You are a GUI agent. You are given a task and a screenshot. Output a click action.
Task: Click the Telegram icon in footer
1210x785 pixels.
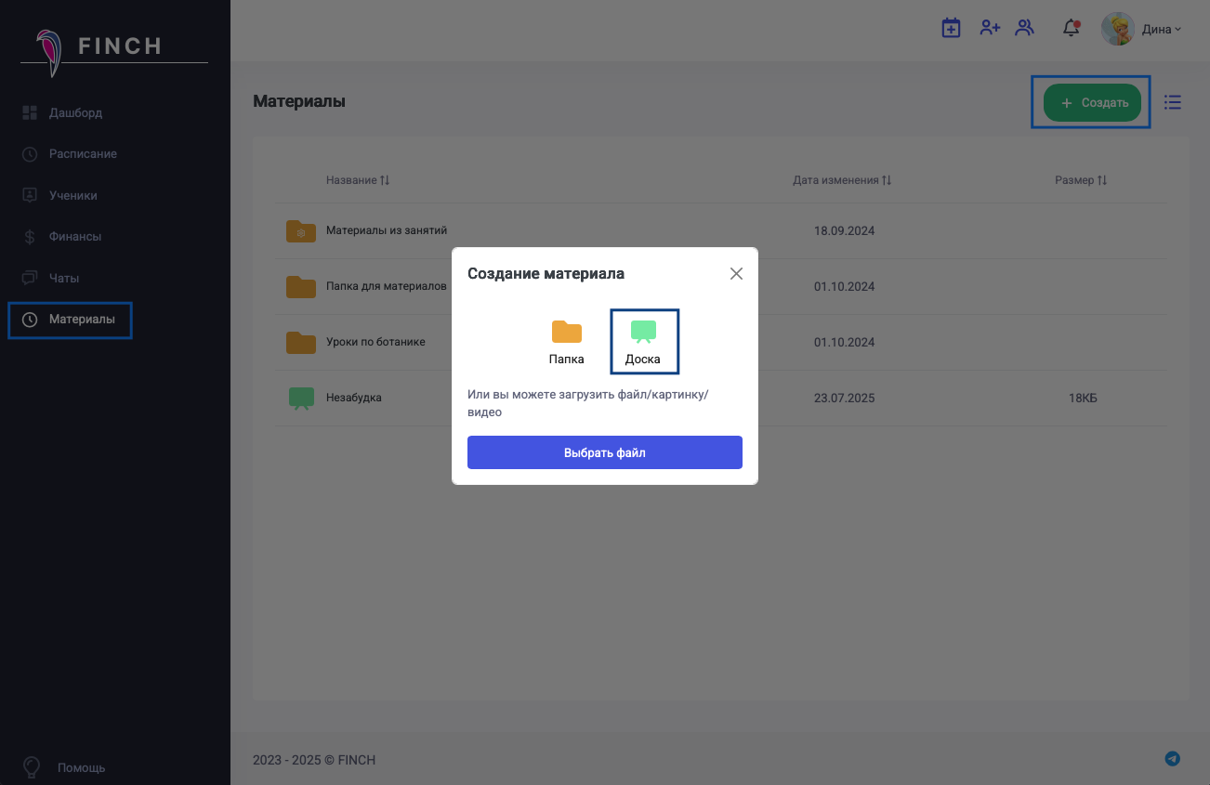point(1173,759)
